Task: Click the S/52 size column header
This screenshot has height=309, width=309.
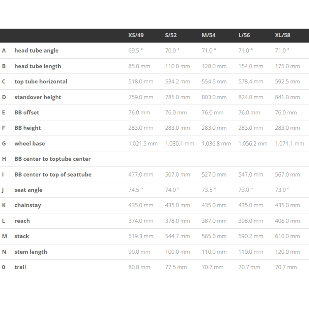Action: tap(171, 35)
